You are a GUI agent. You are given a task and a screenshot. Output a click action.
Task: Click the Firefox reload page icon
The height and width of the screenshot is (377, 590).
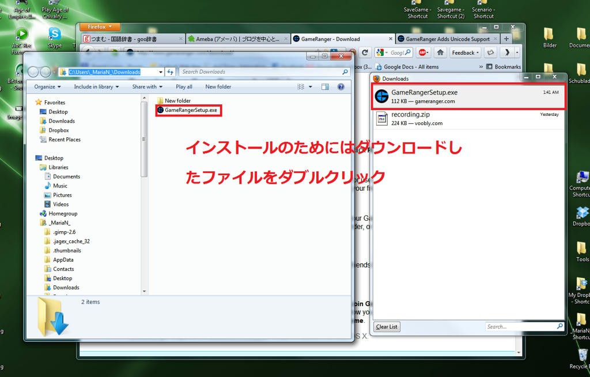point(365,52)
